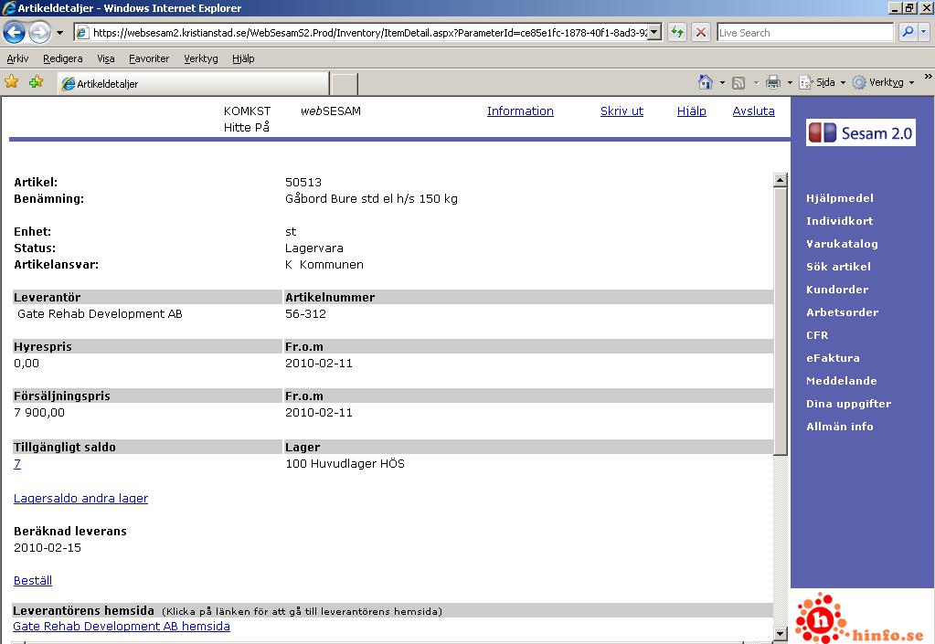Open Individkort in the sidebar

click(840, 220)
